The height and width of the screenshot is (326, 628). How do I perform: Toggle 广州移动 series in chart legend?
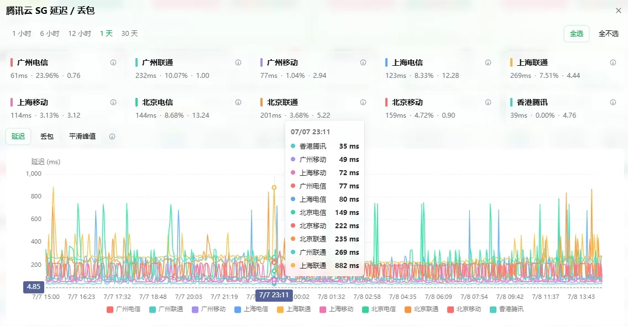tap(208, 309)
